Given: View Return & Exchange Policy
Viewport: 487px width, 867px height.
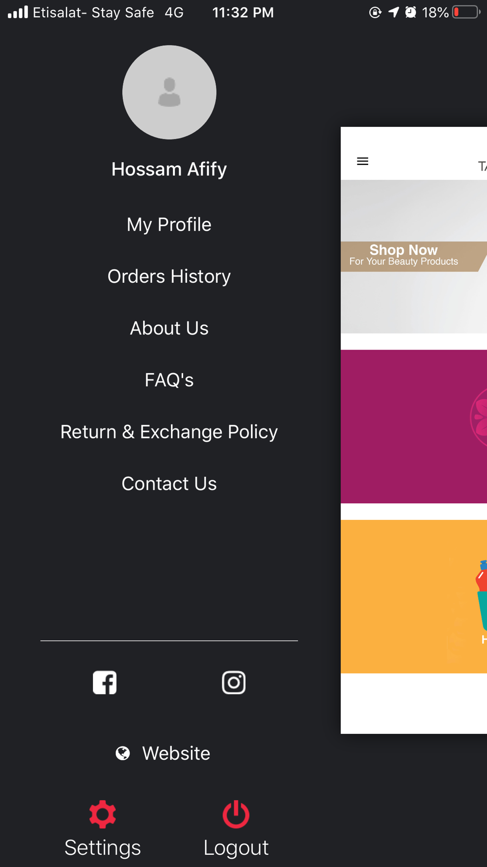Looking at the screenshot, I should 169,432.
